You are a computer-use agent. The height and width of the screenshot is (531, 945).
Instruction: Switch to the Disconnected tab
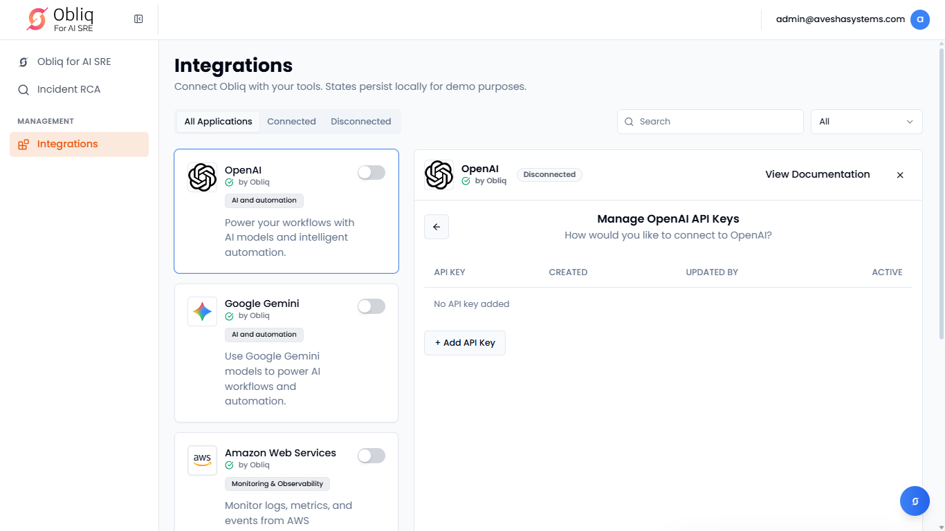point(360,122)
